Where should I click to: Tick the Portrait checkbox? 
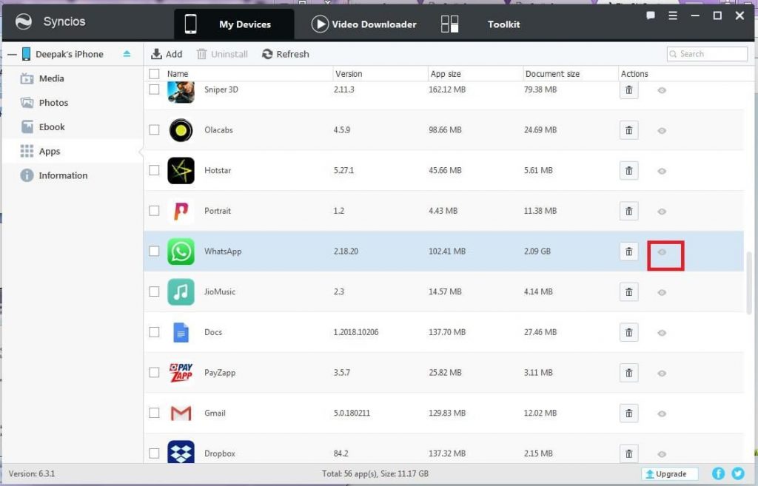pyautogui.click(x=154, y=211)
